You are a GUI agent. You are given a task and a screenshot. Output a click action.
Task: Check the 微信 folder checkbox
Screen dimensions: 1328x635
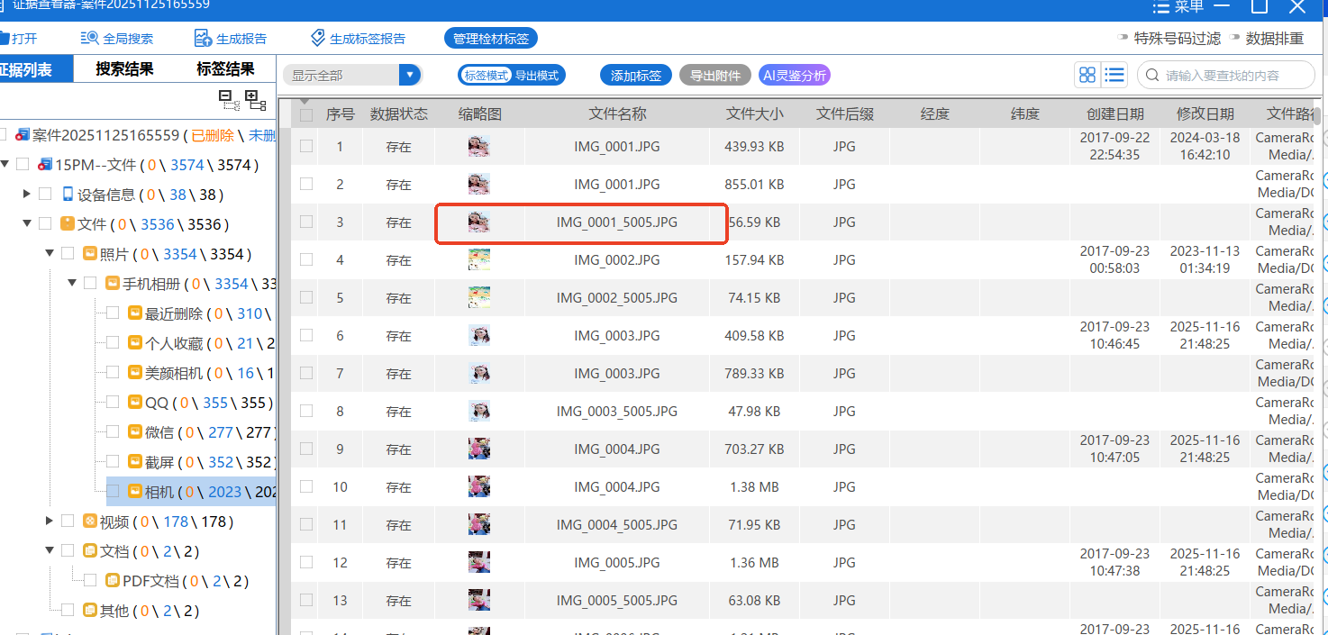point(113,432)
